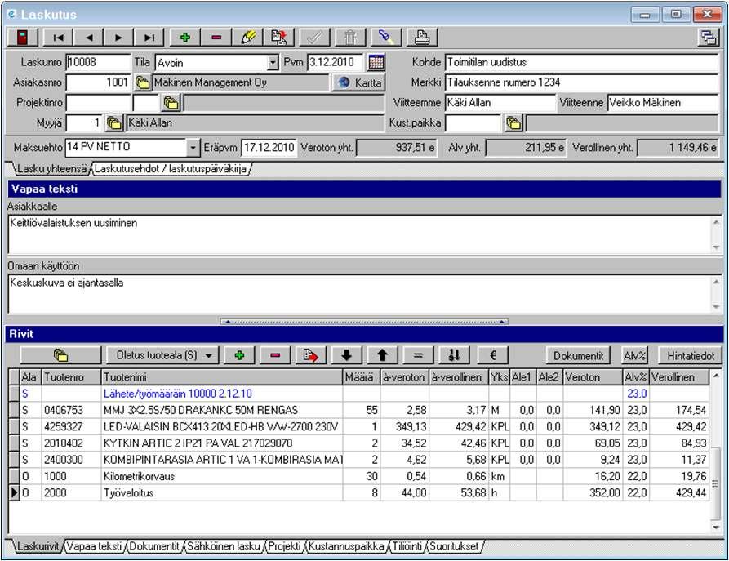
Task: Move selected row down with down arrow
Action: 346,355
